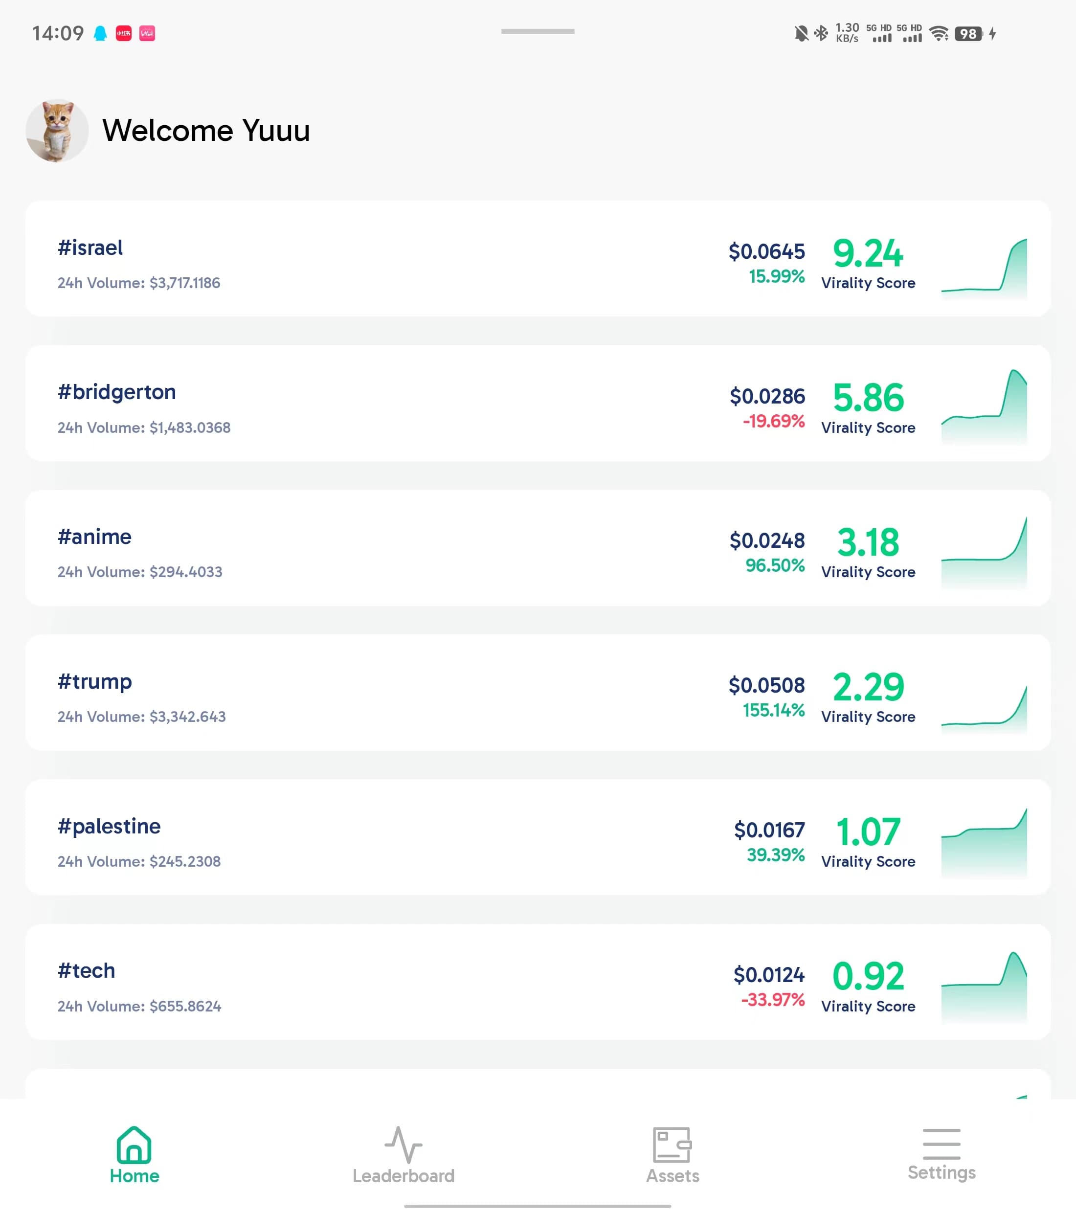Image resolution: width=1076 pixels, height=1213 pixels.
Task: Open the #palestine hashtag entry
Action: pos(538,837)
